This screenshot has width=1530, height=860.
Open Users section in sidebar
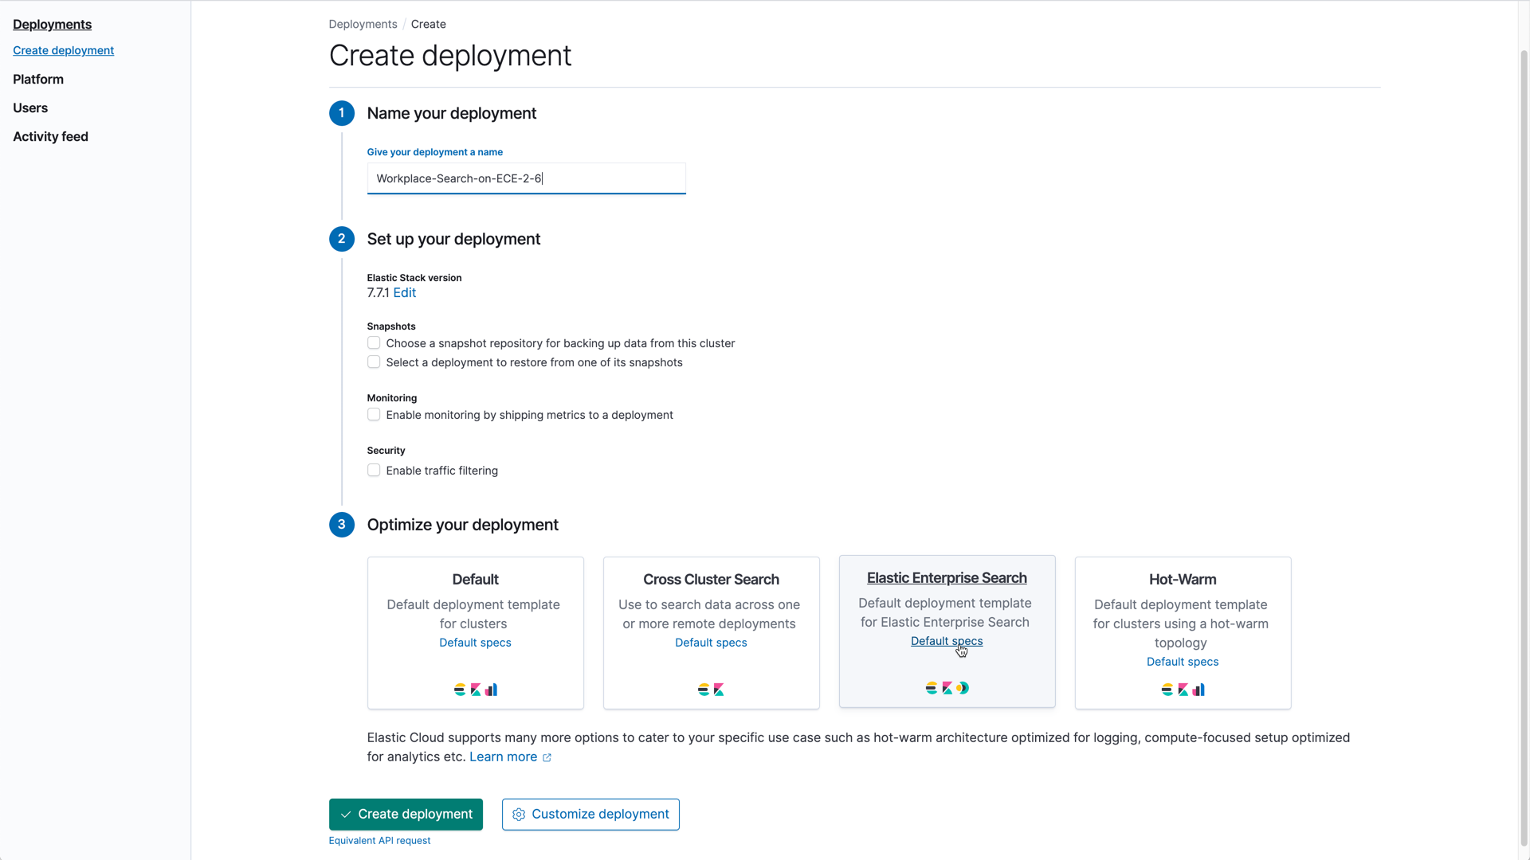pyautogui.click(x=30, y=108)
